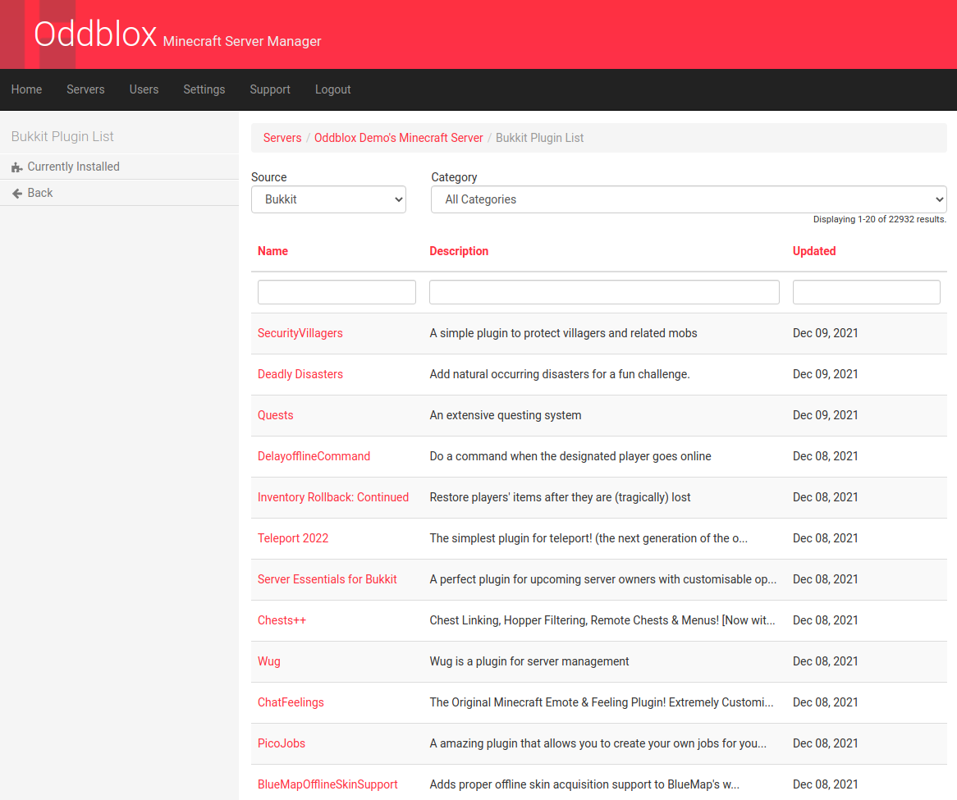Screen dimensions: 957x800
Task: Click the Back arrow icon in sidebar
Action: 16,194
